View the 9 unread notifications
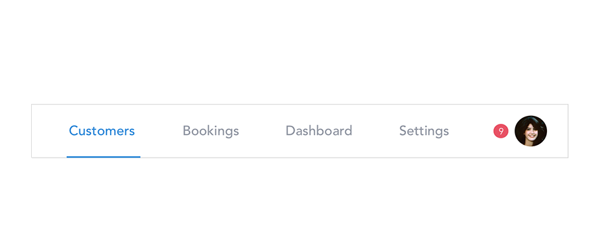This screenshot has width=596, height=241. point(501,131)
